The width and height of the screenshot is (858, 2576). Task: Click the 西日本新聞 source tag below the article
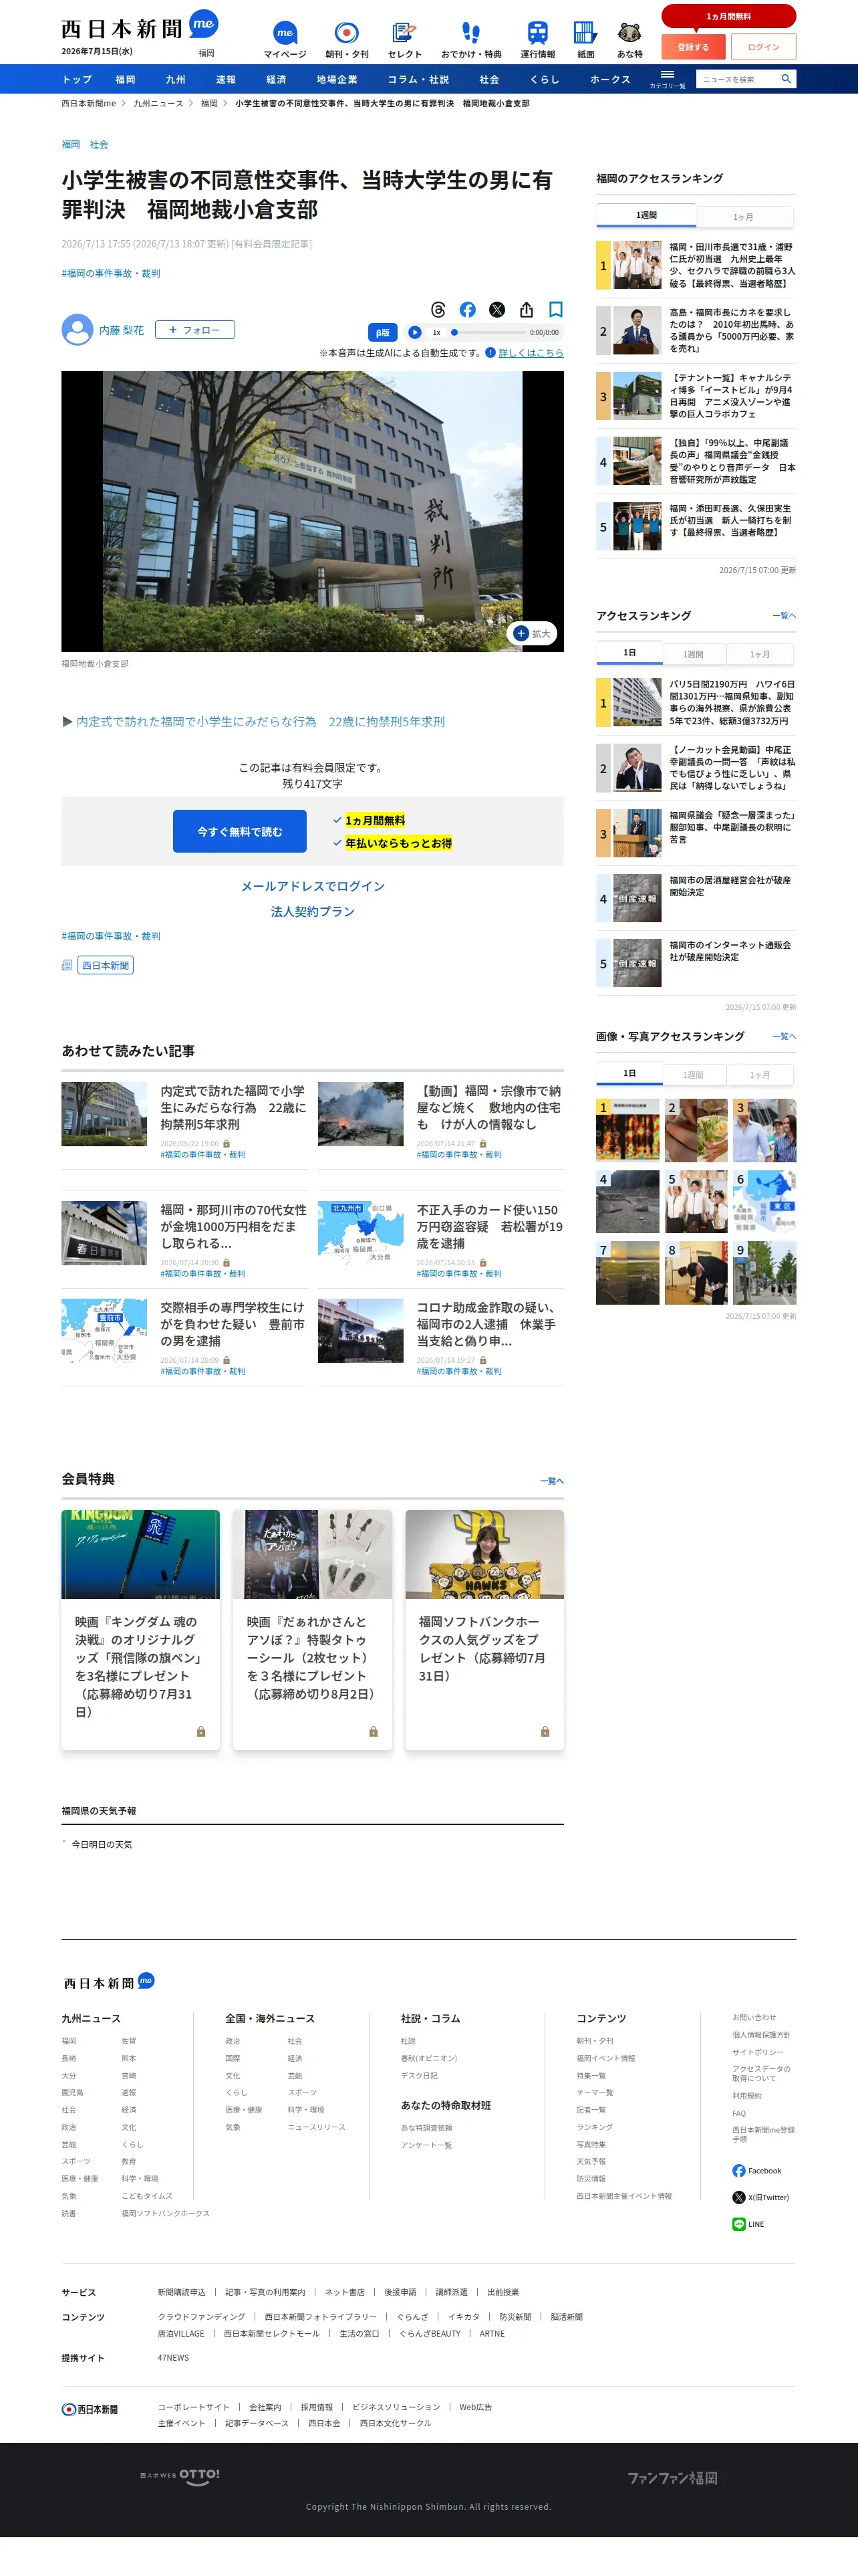click(x=105, y=965)
